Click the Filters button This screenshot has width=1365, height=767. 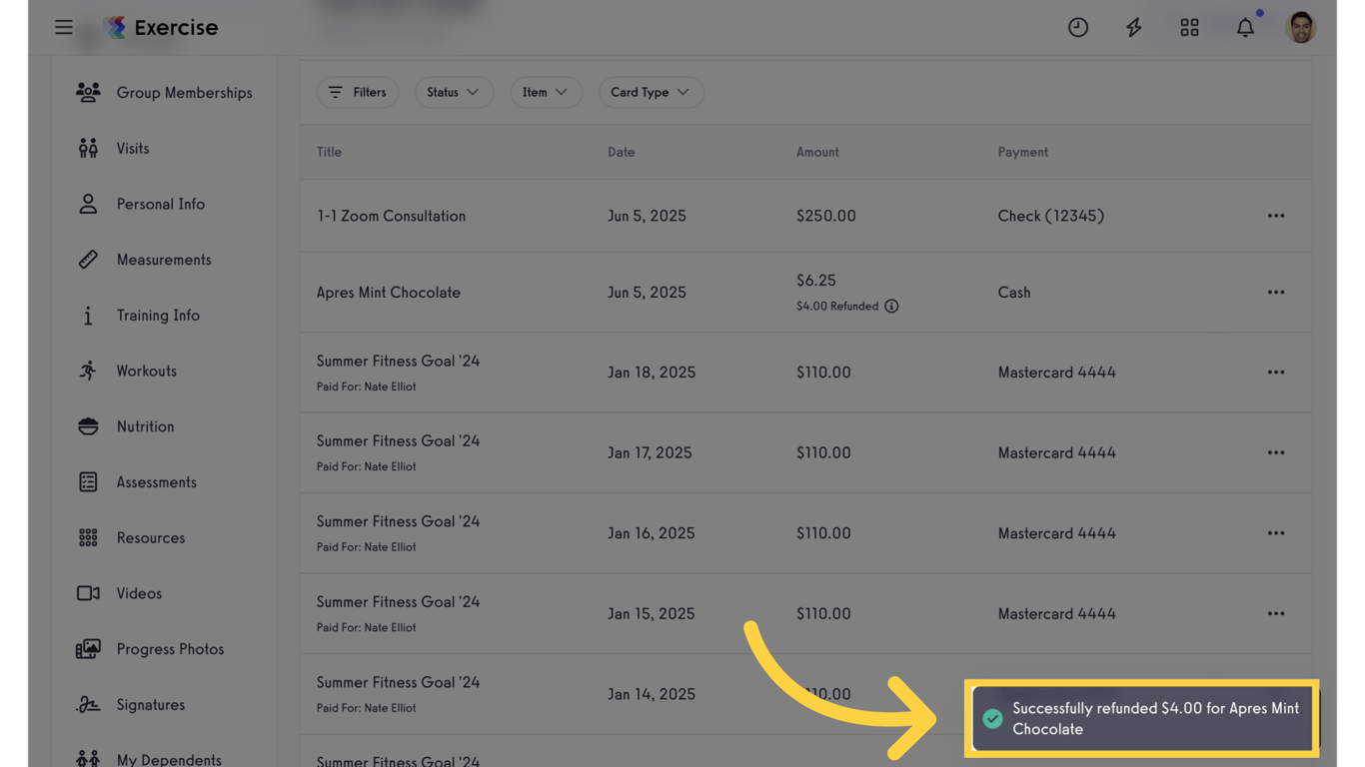[358, 92]
